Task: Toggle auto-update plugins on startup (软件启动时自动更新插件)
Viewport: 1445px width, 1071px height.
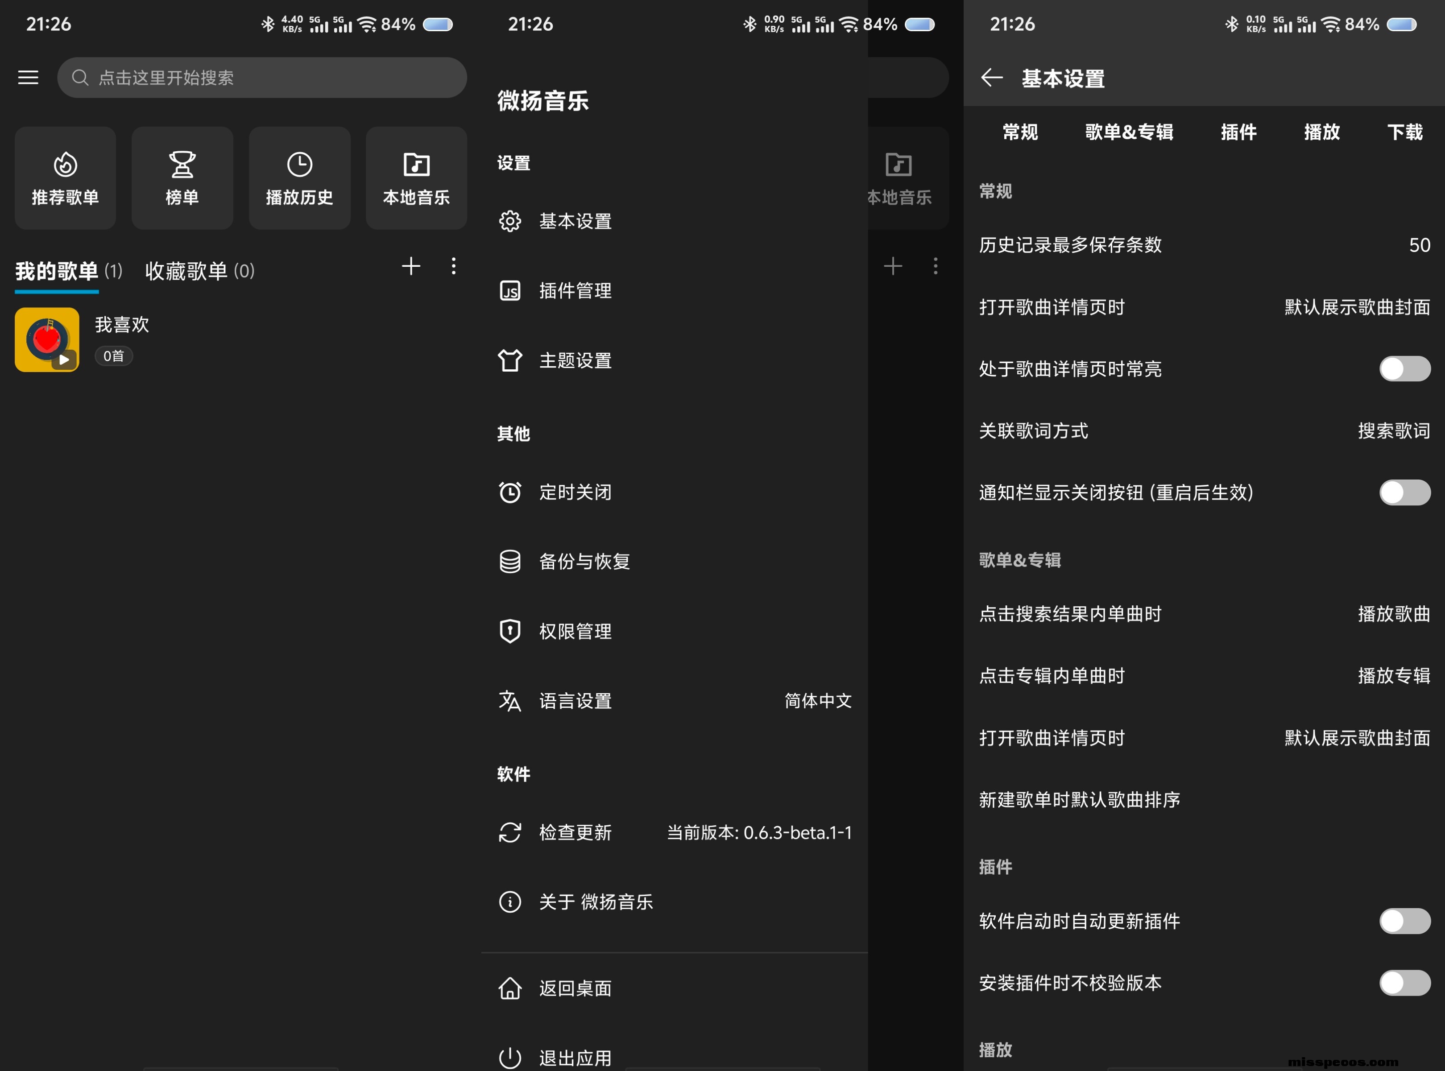Action: tap(1404, 921)
